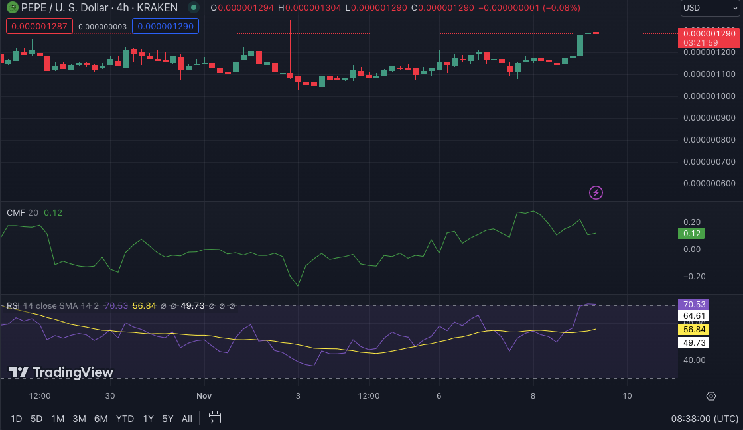Click the blue buy price 0.000001290 button
743x430 pixels.
click(x=165, y=26)
